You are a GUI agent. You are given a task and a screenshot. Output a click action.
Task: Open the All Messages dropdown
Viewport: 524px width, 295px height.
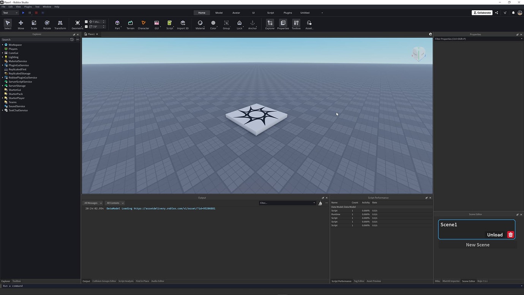[x=92, y=203]
